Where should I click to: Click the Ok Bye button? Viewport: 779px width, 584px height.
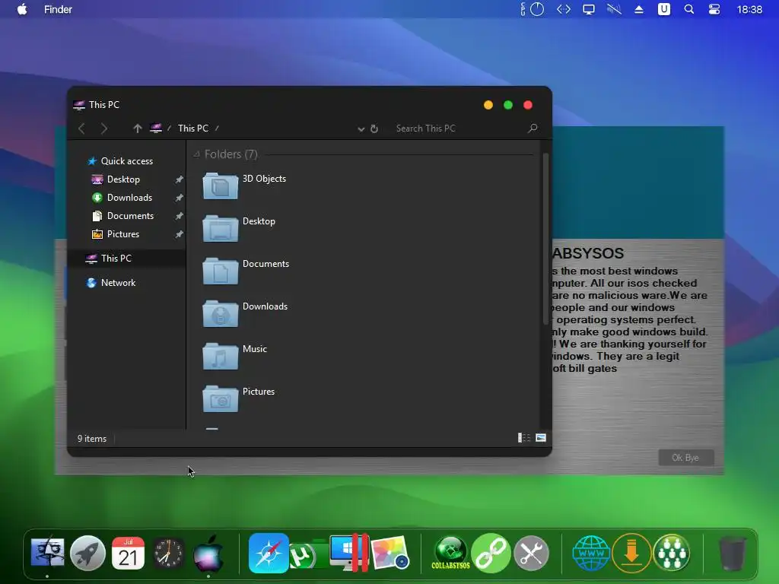coord(685,457)
